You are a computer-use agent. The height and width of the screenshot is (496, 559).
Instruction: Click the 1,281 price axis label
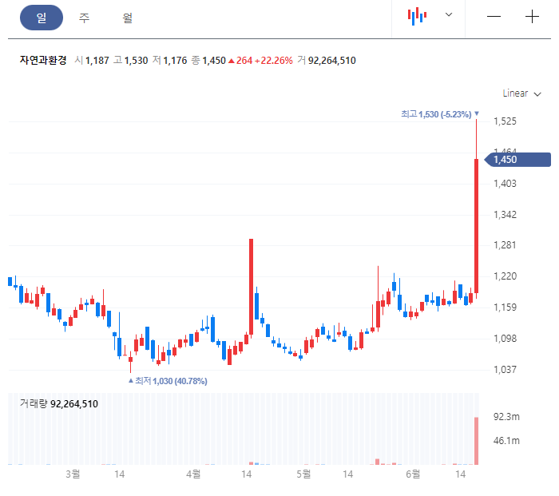coord(505,245)
